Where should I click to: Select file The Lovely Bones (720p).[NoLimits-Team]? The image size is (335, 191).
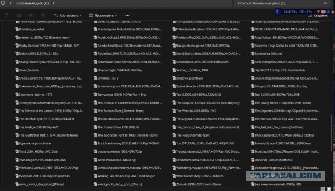tap(281, 103)
